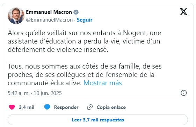The width and height of the screenshot is (196, 127).
Task: Click the 5:42 a. m. time
Action: pos(19,93)
